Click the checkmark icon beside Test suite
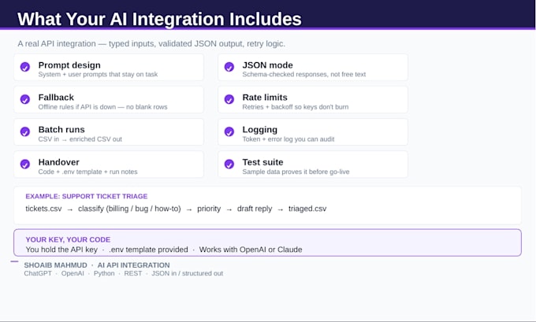The width and height of the screenshot is (536, 322). (229, 165)
